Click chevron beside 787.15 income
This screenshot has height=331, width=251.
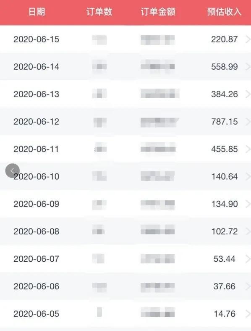point(248,121)
